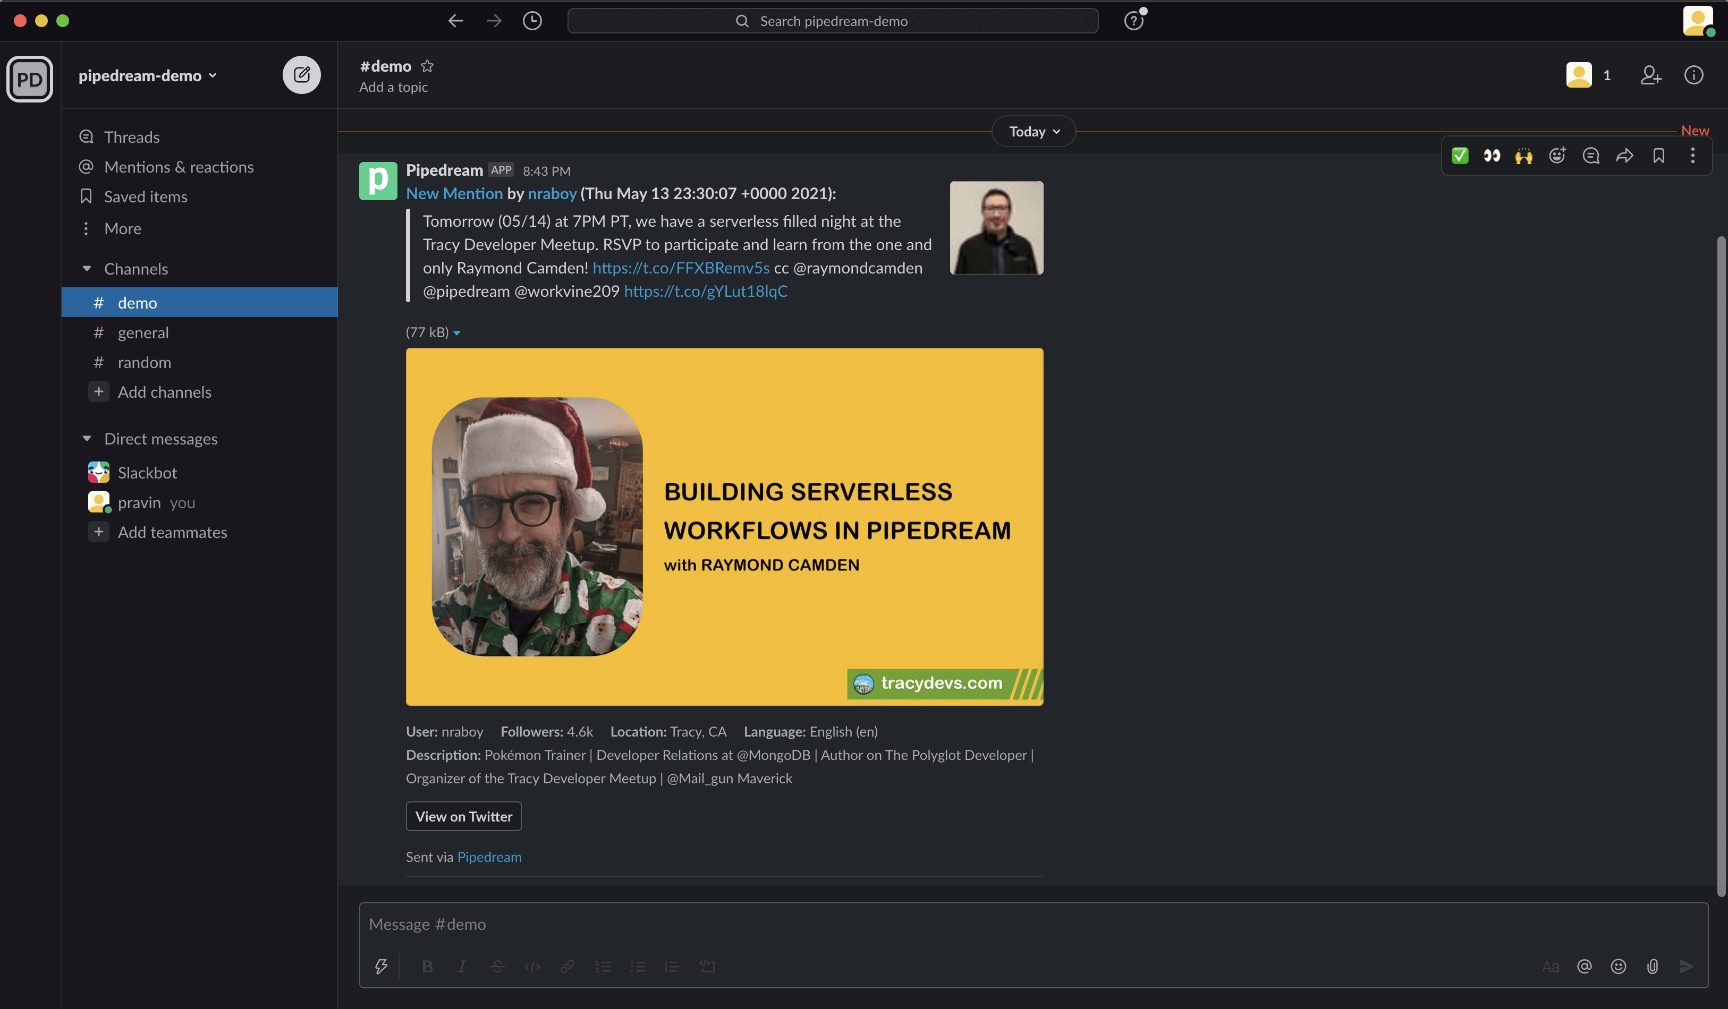Click the attach file paperclip icon

click(x=1653, y=967)
